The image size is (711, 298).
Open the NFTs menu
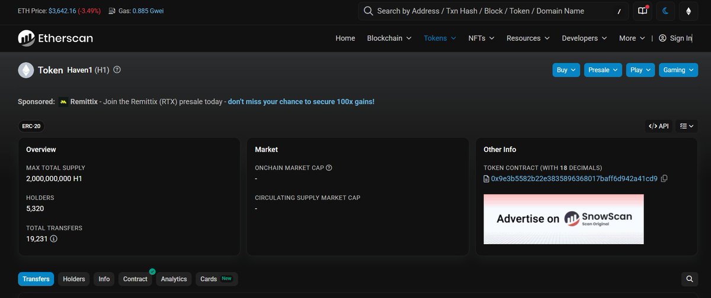482,38
